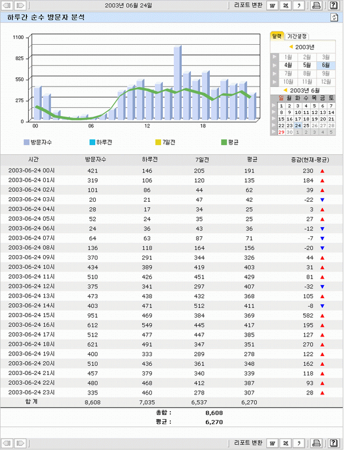Image resolution: width=344 pixels, height=450 pixels.
Task: Export report to Word from top toolbar
Action: (272, 6)
